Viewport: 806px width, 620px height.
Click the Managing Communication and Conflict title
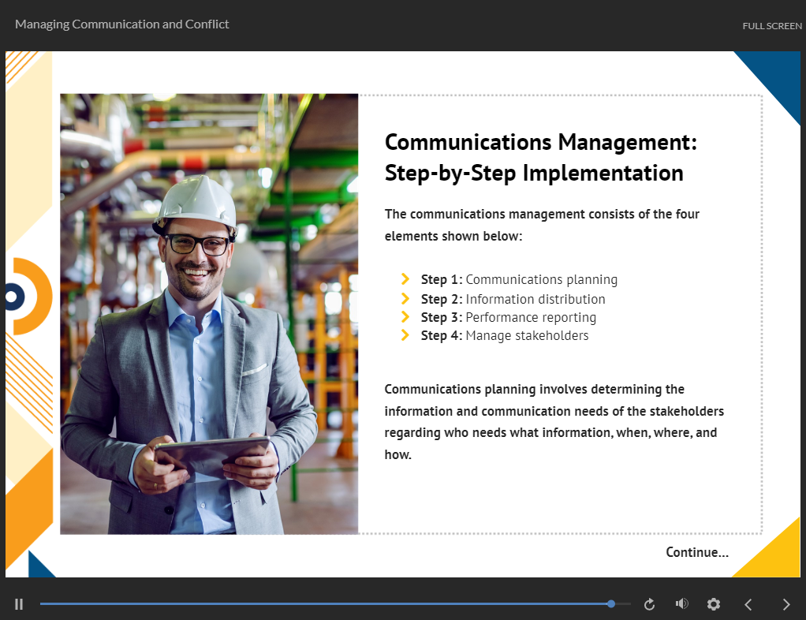pos(122,24)
